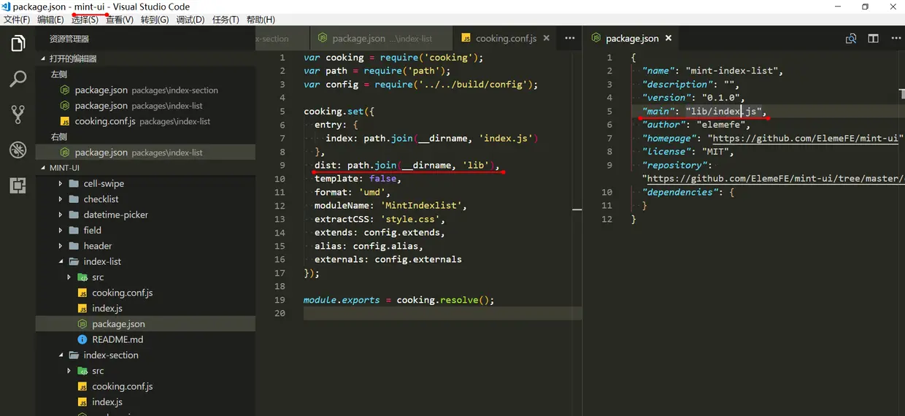Open the Search view in activity bar
Screen dimensions: 905x416
(18, 79)
